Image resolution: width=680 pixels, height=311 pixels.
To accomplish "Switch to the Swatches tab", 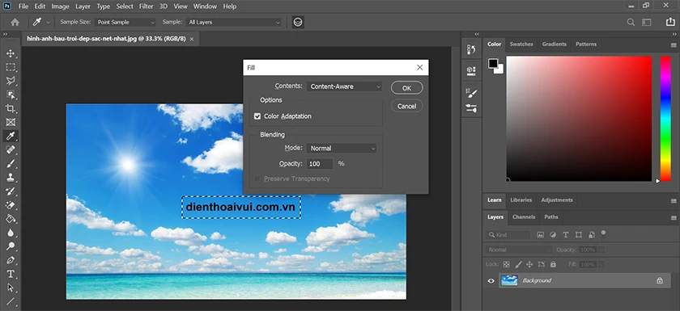I will [521, 44].
